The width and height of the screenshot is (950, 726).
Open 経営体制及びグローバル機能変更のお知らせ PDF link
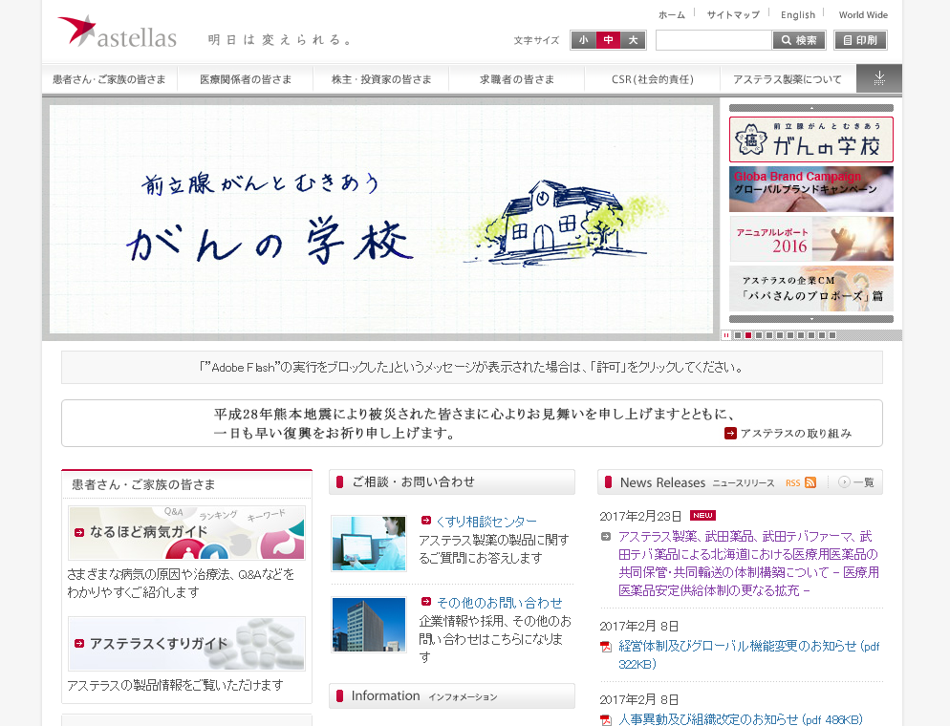[749, 655]
